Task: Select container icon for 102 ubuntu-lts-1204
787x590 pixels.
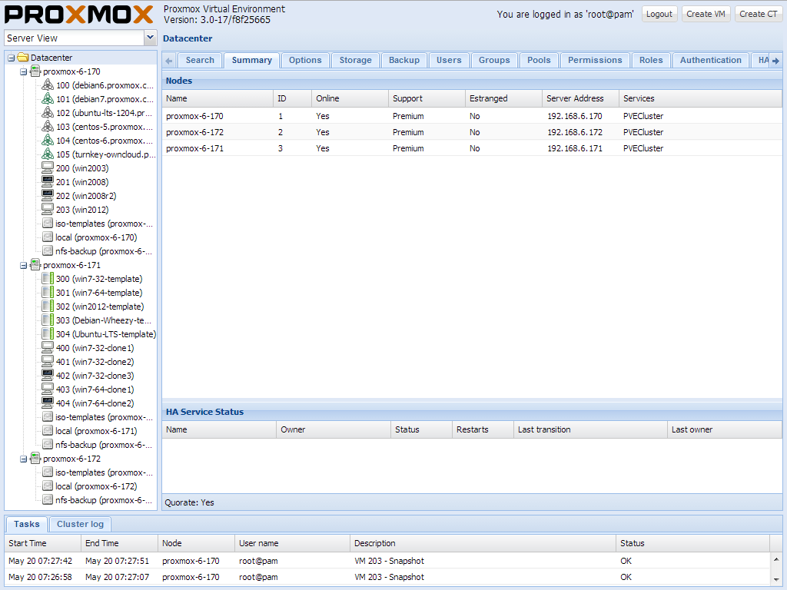Action: click(48, 112)
